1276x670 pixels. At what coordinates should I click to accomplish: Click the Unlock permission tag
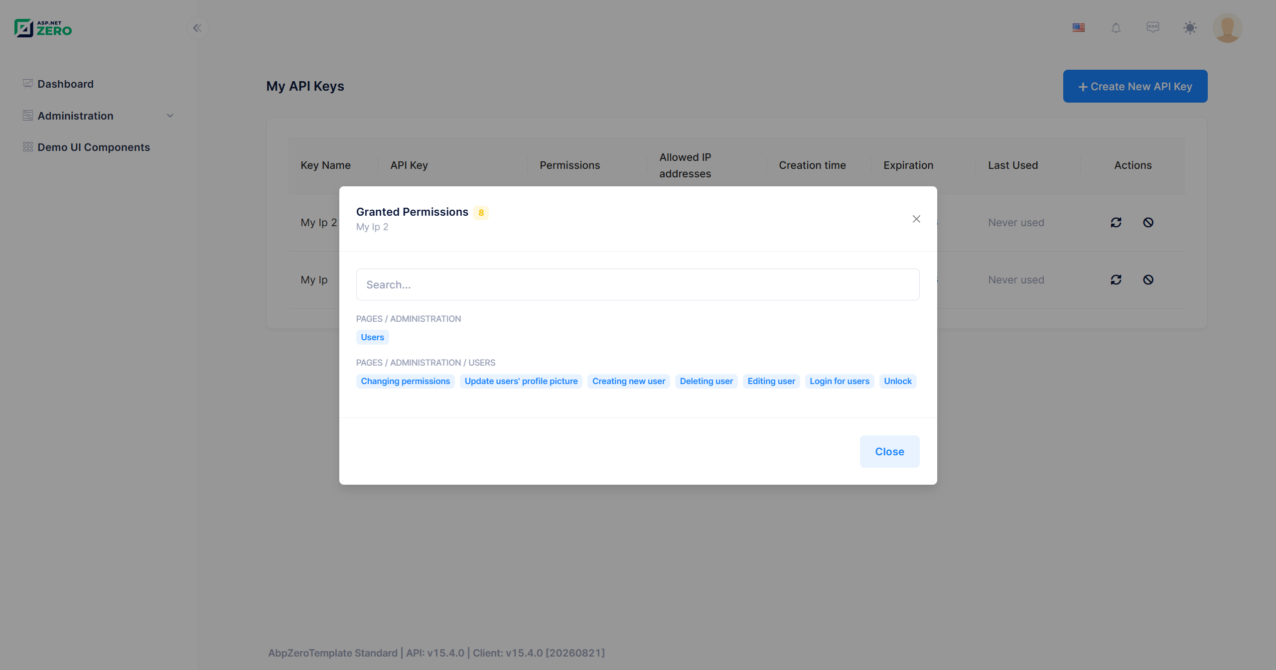(897, 381)
